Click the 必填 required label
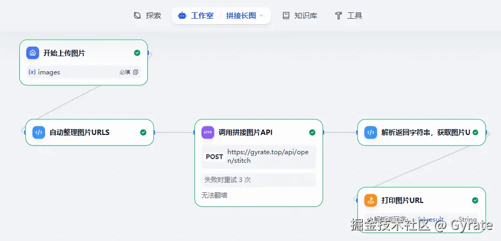This screenshot has width=501, height=241. click(125, 72)
